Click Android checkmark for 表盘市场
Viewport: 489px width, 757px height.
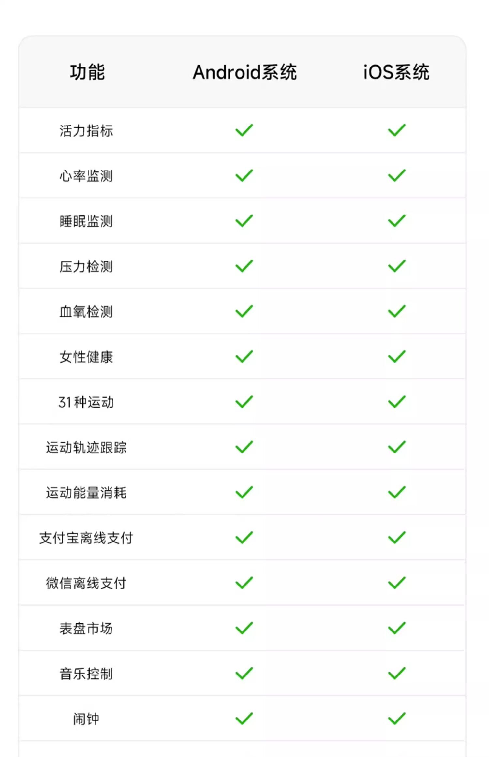pos(244,628)
